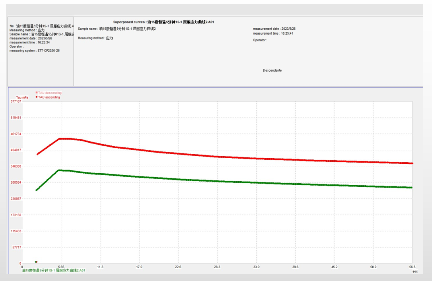Viewport: 432px width, 281px height.
Task: Click the Tau mPa y-axis title
Action: pyautogui.click(x=21, y=97)
